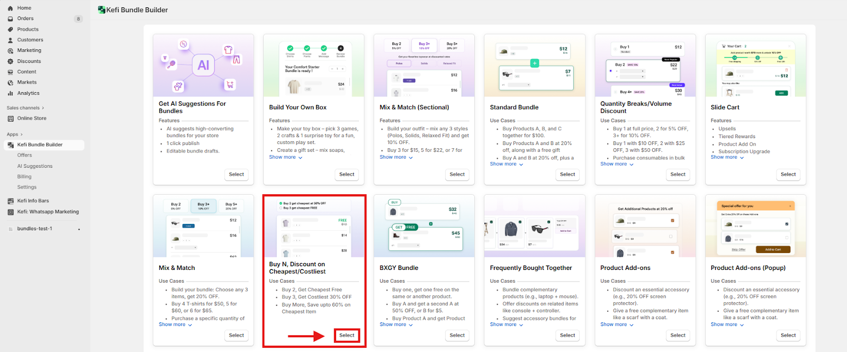Expand Show more under BXGY Bundle
Screen dimensions: 847x352
pyautogui.click(x=396, y=324)
